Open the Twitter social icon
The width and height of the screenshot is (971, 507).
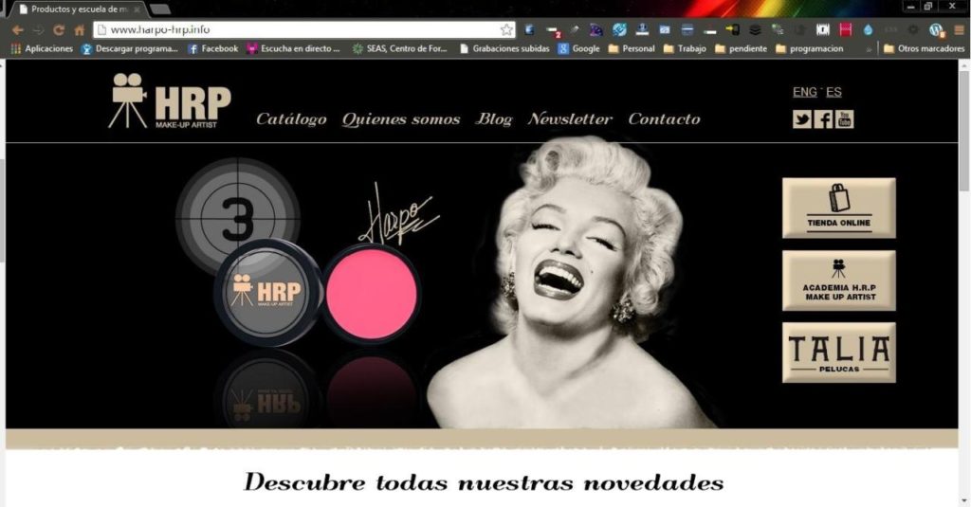pos(802,118)
